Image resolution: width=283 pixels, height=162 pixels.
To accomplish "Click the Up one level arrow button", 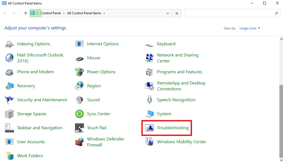I will pyautogui.click(x=26, y=13).
